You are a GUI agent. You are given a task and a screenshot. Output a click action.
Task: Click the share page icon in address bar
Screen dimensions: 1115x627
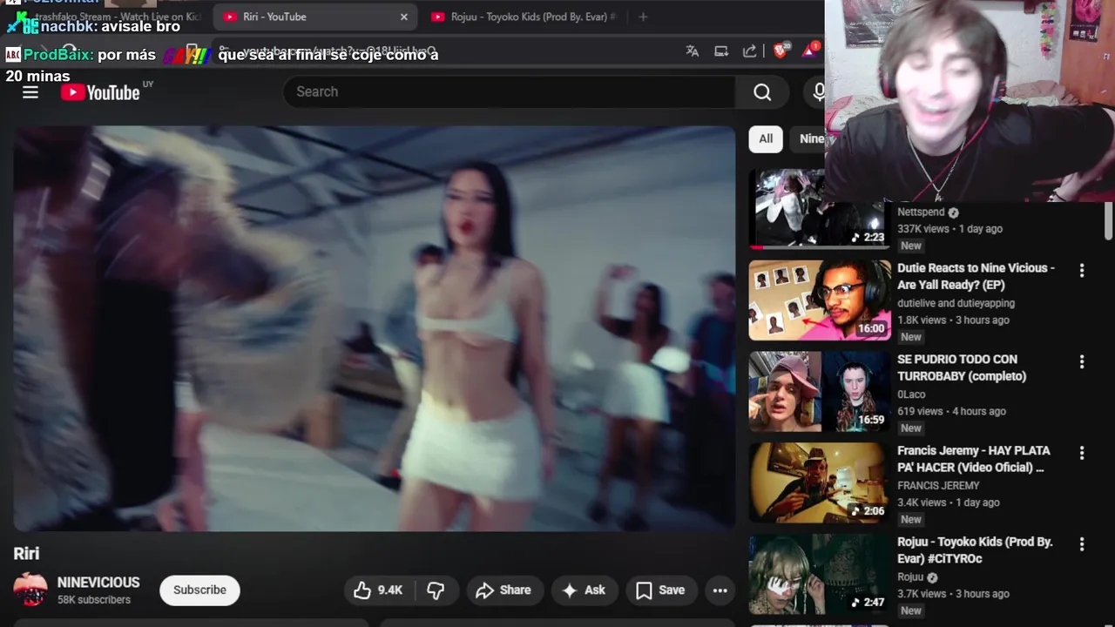[750, 51]
